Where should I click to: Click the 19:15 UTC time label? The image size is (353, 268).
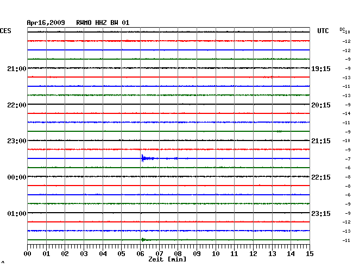coord(321,69)
